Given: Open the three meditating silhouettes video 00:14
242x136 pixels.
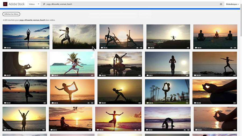Looking at the screenshot, I should tap(215, 37).
